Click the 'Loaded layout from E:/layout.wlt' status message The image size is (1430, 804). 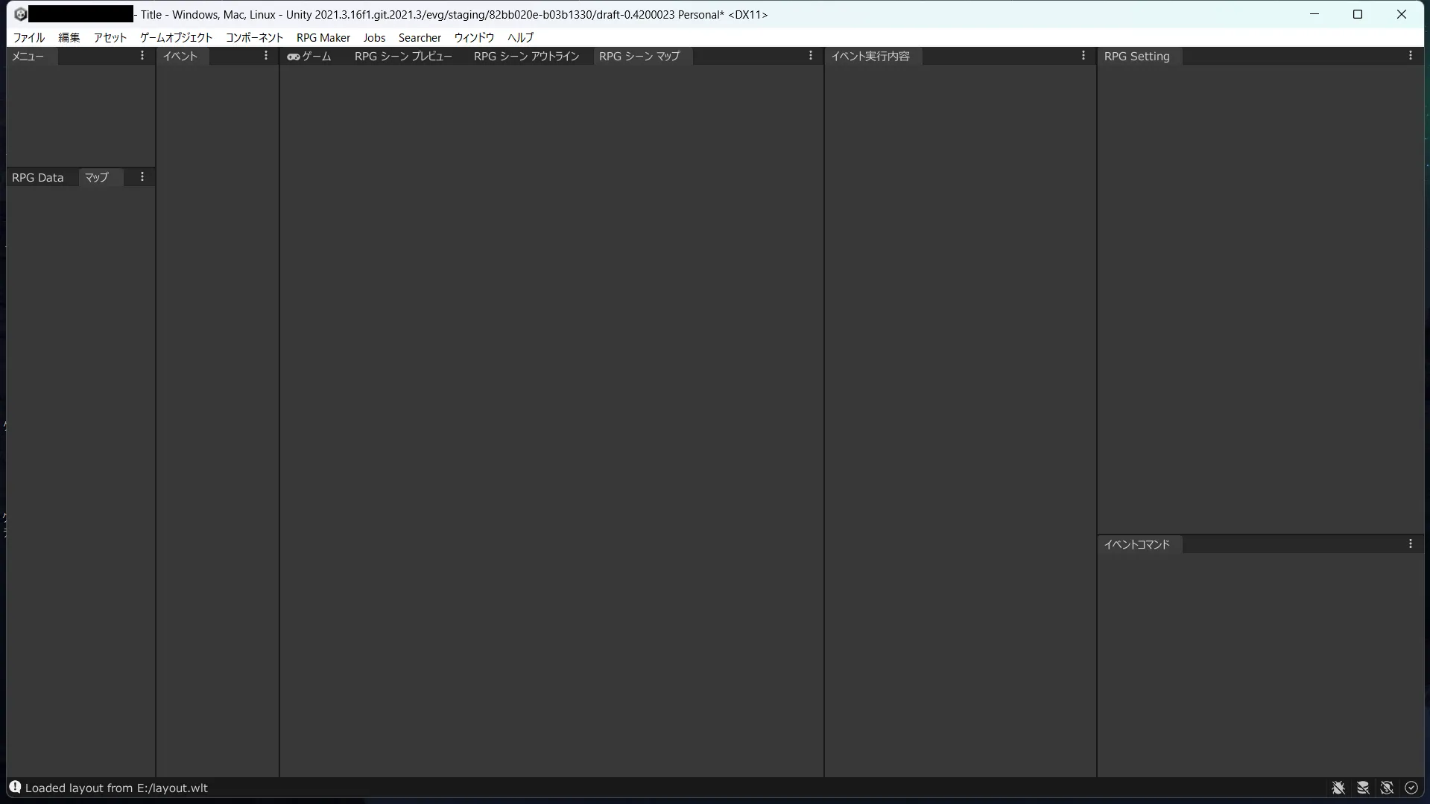(x=116, y=788)
